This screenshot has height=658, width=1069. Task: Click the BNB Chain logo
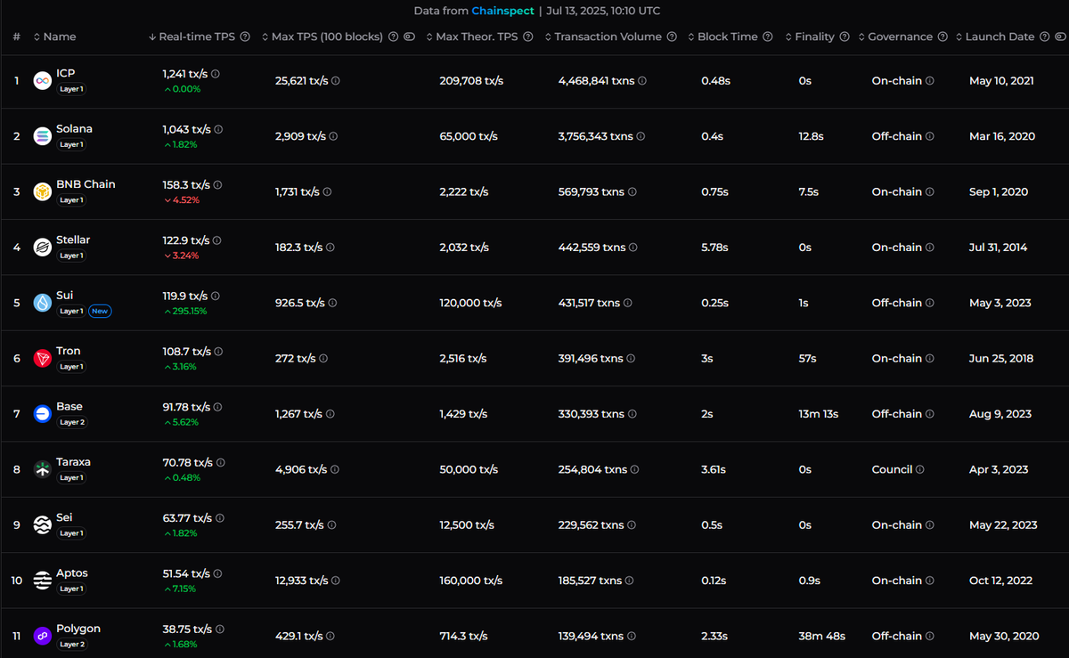[x=42, y=191]
